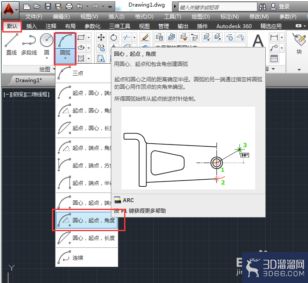Switch to the 注释 ribbon tab
Viewport: 308px width, 283px height.
(x=51, y=26)
